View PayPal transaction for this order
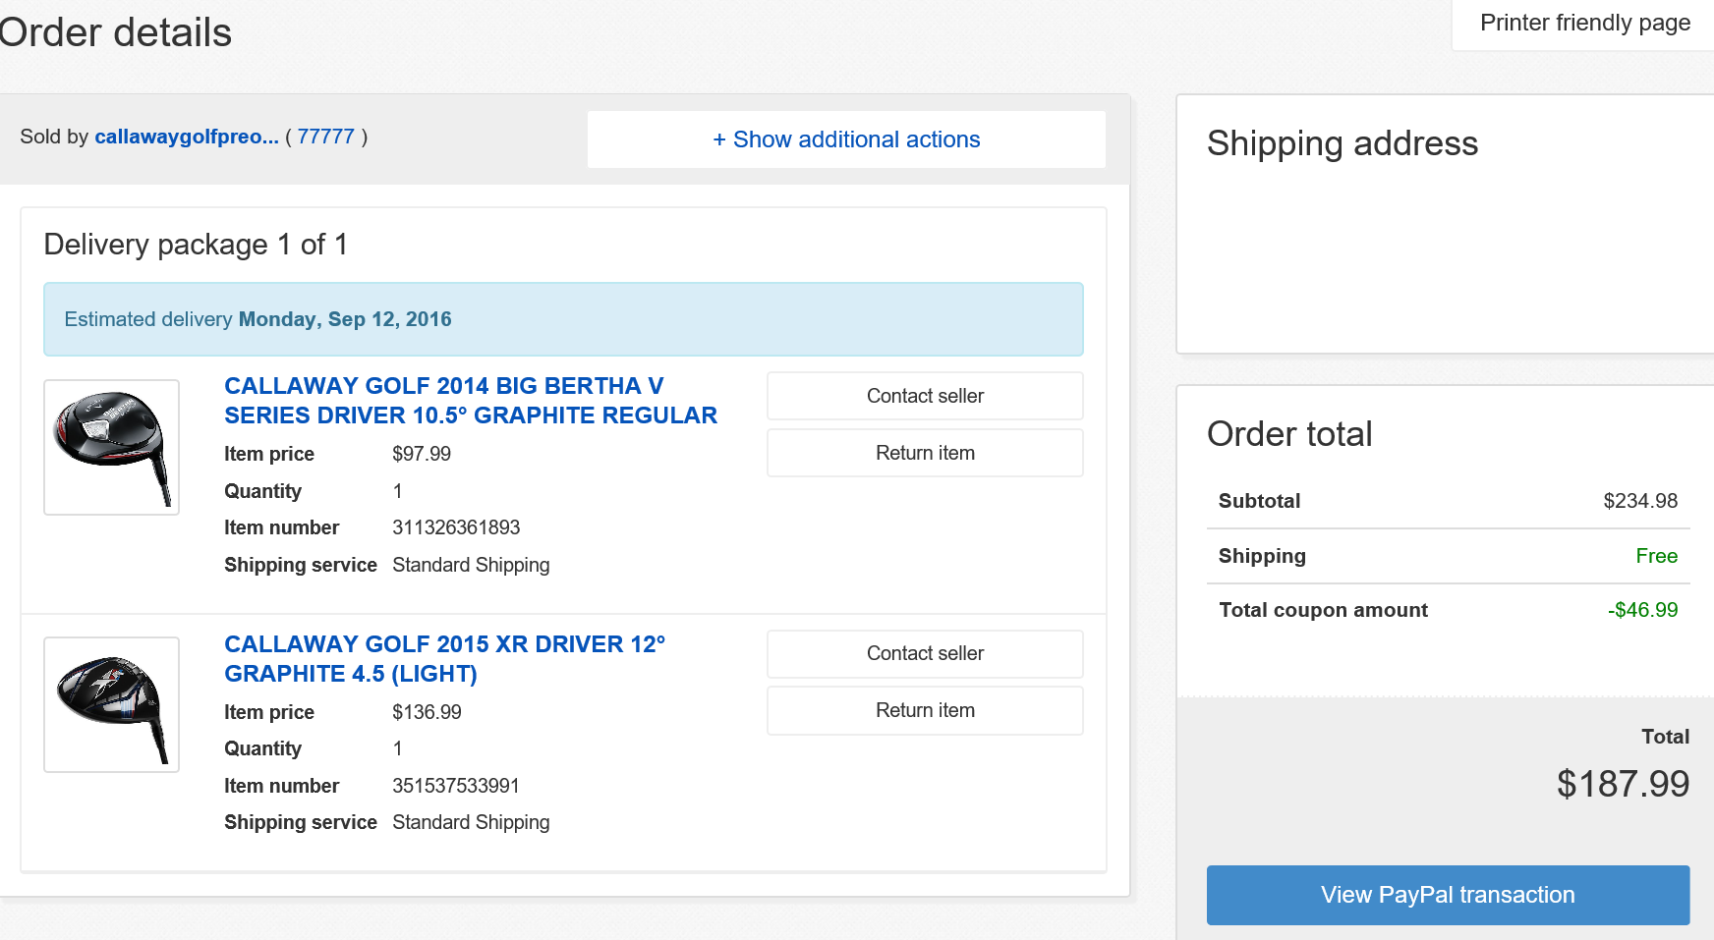The image size is (1714, 940). pyautogui.click(x=1448, y=895)
